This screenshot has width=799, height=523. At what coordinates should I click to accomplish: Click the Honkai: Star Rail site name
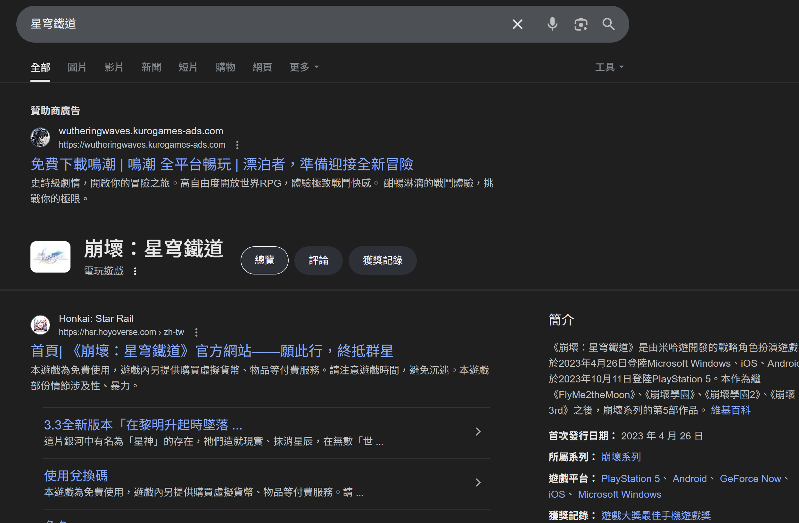point(96,319)
